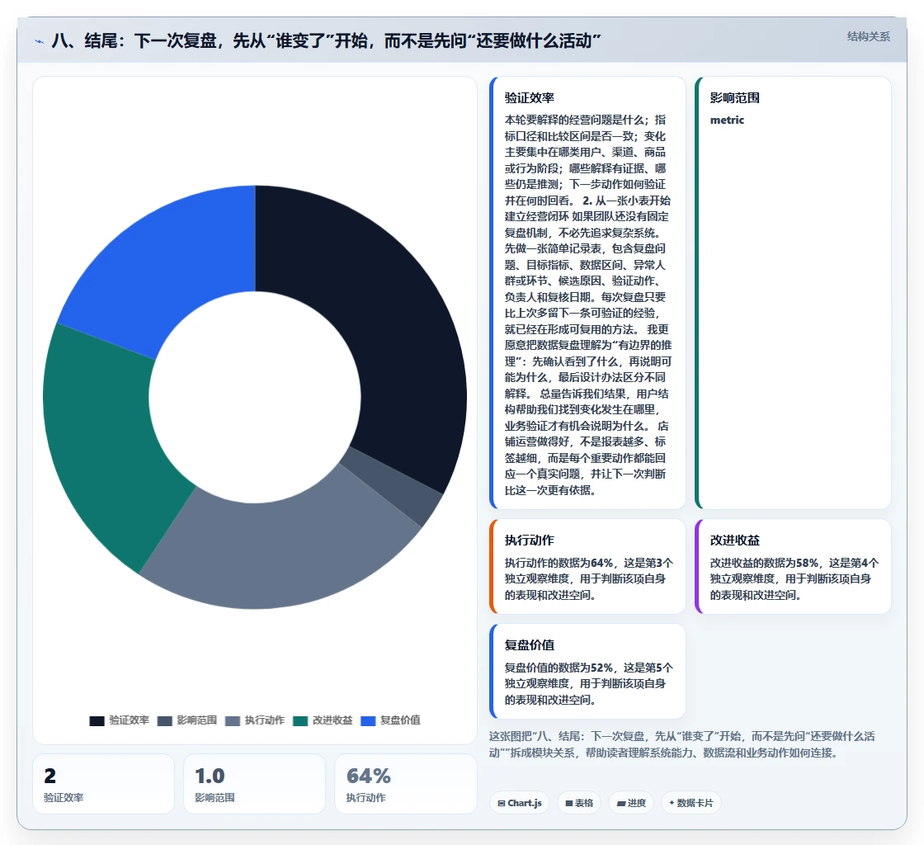Viewport: 924px width, 845px height.
Task: Click the chart description paragraph starting 这张图把
Action: tap(681, 744)
